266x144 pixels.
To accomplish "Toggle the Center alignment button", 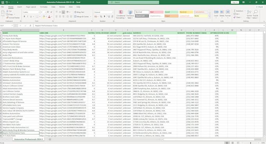I will 60,16.
